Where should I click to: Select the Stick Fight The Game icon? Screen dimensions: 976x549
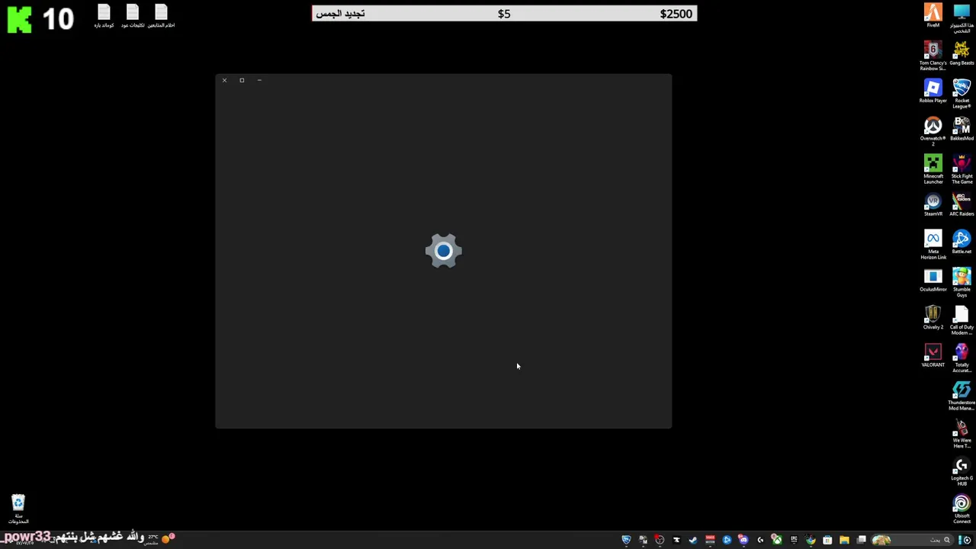pos(962,168)
